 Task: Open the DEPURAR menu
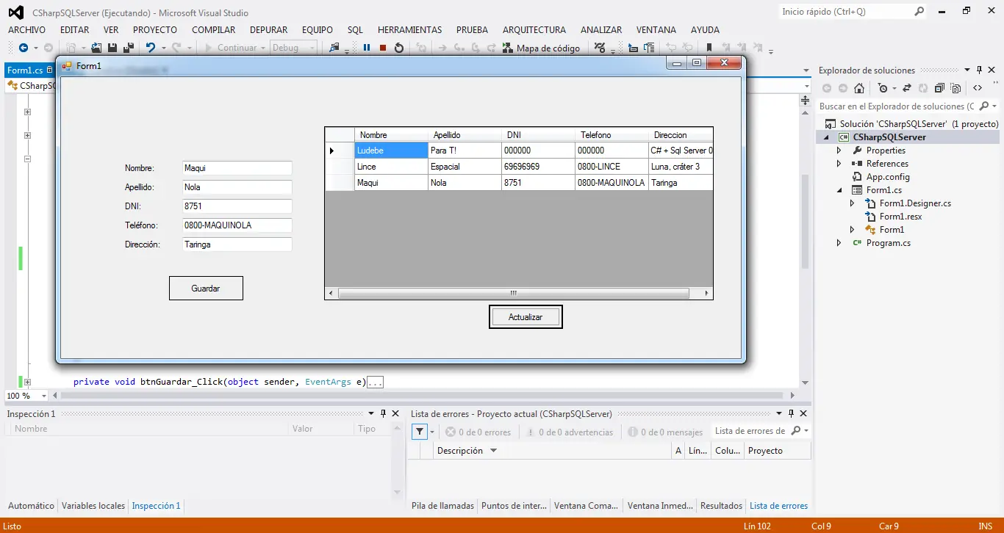pos(268,30)
